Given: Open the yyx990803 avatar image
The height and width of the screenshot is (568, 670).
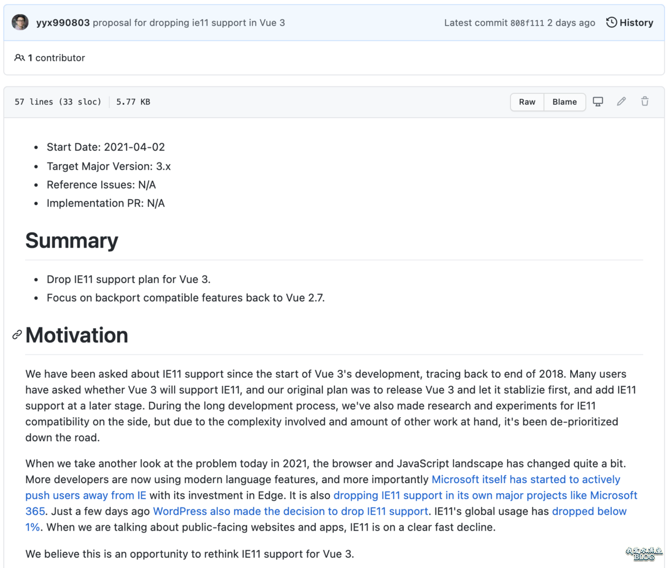Looking at the screenshot, I should coord(20,22).
